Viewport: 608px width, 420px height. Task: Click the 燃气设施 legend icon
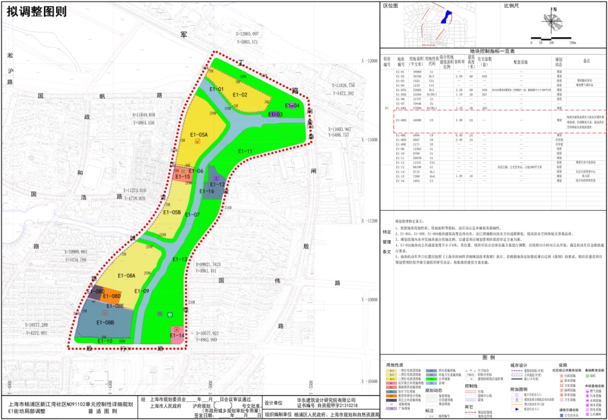click(x=587, y=391)
